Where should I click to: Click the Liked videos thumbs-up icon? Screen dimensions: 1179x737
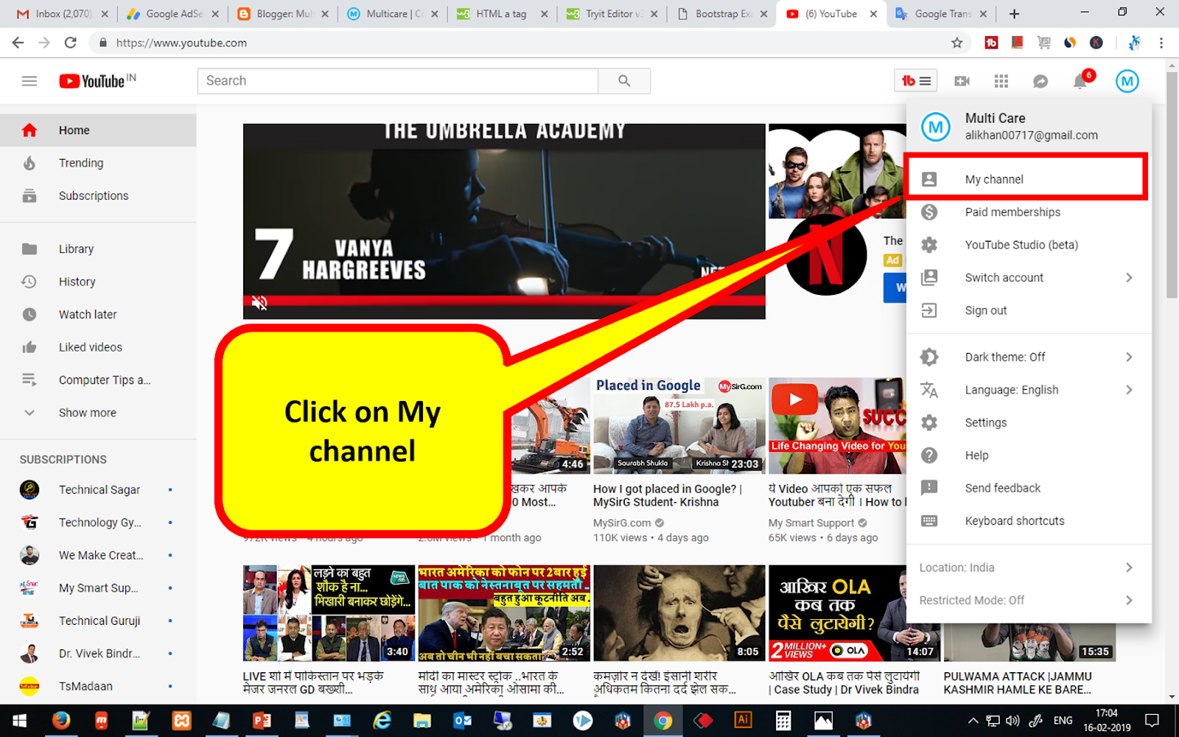[x=29, y=347]
